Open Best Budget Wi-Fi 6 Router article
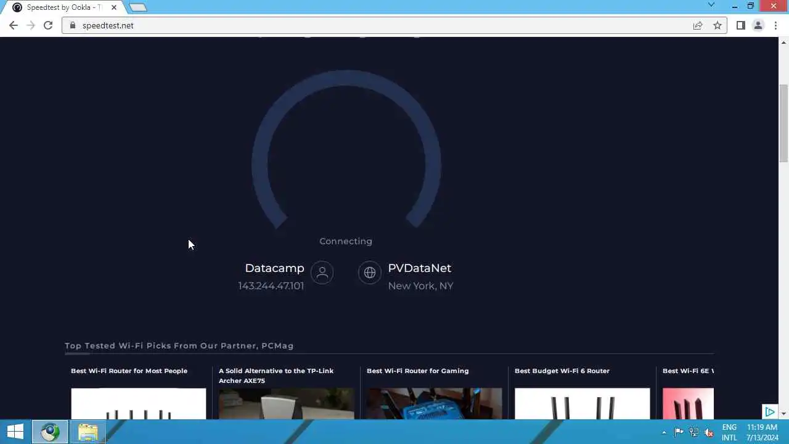Screen dimensions: 789x444 [x=562, y=371]
